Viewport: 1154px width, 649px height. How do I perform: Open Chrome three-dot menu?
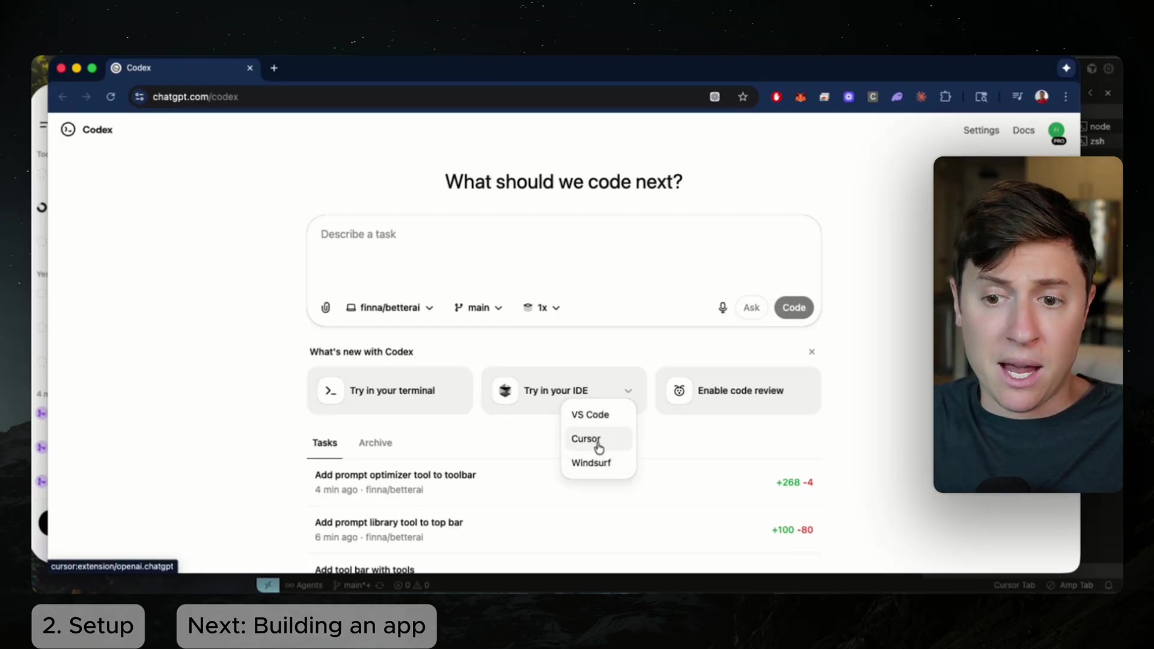1066,97
